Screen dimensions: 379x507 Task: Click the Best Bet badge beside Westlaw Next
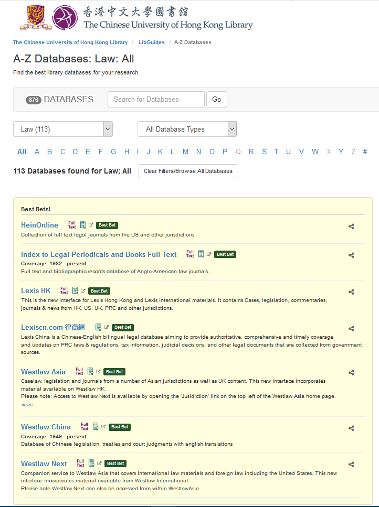[x=115, y=463]
